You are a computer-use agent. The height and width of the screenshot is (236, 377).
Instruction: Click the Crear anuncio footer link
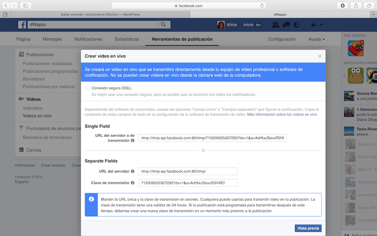(x=53, y=165)
